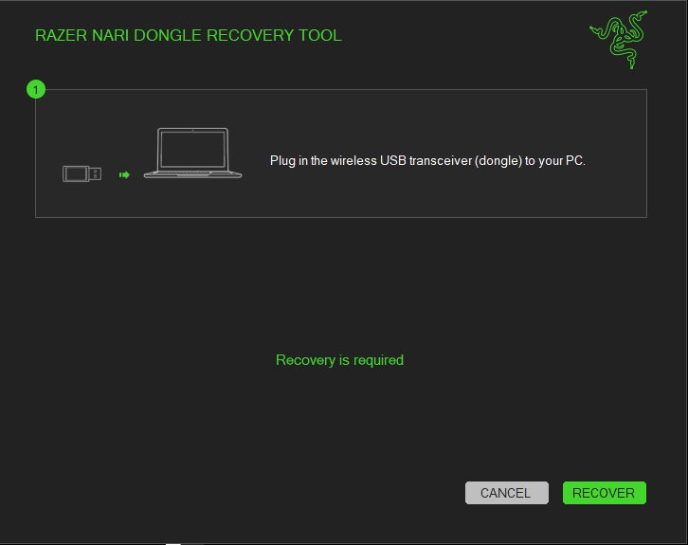The height and width of the screenshot is (545, 688).
Task: Click the 'Plug in the wireless USB transceiver' instruction
Action: [427, 160]
